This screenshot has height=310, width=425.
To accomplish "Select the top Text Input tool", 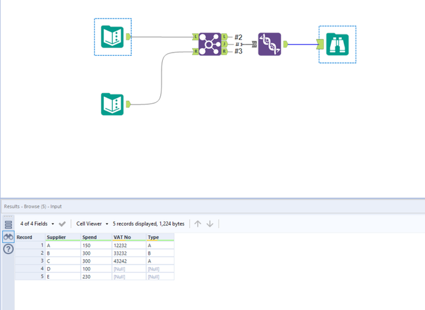I will [112, 36].
